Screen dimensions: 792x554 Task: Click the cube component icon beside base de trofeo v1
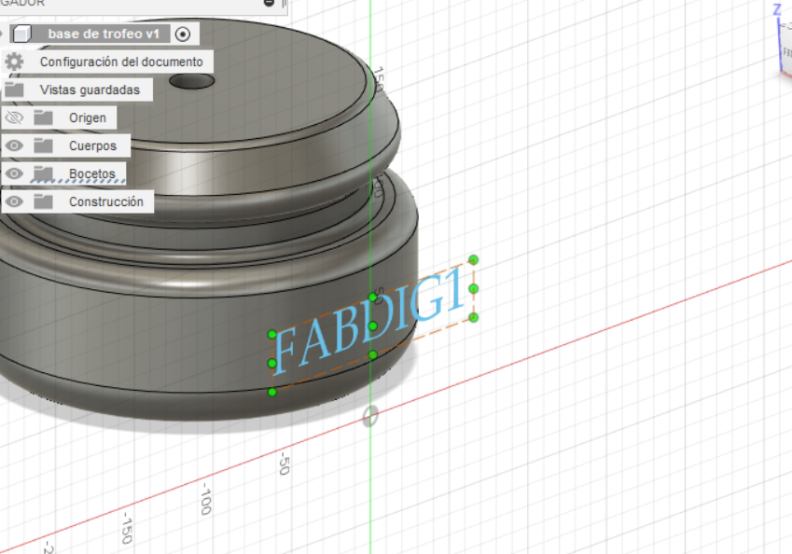click(x=21, y=34)
